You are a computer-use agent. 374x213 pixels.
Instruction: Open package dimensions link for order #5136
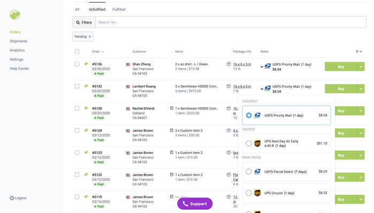coord(242,64)
